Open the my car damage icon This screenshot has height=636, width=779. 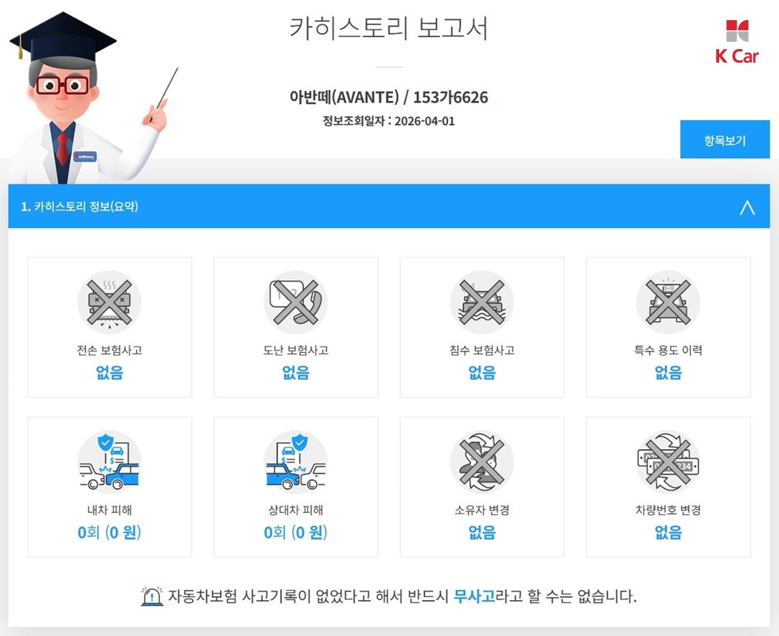(110, 462)
